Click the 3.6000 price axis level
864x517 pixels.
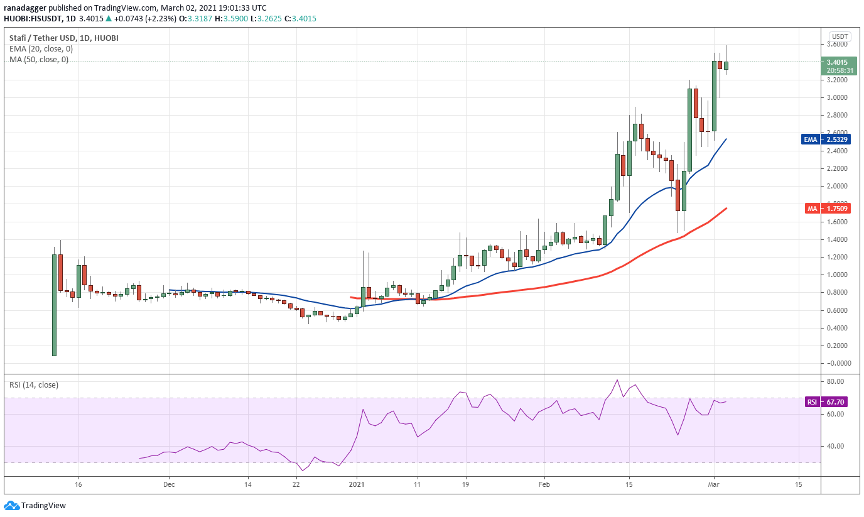839,45
